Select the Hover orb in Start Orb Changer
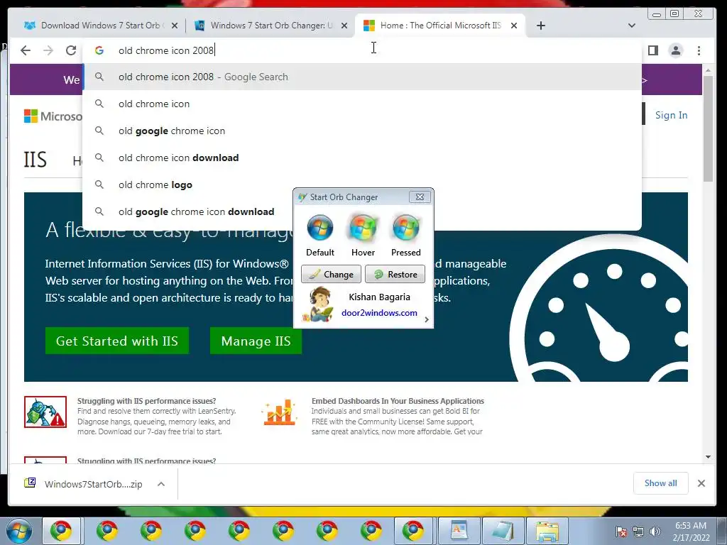The height and width of the screenshot is (545, 727). tap(363, 228)
